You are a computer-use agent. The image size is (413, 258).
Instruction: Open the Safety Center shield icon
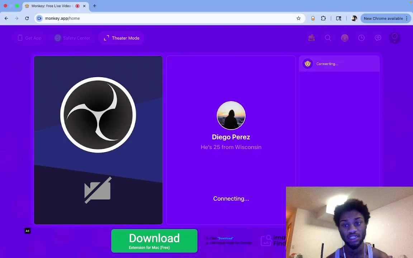pos(58,38)
